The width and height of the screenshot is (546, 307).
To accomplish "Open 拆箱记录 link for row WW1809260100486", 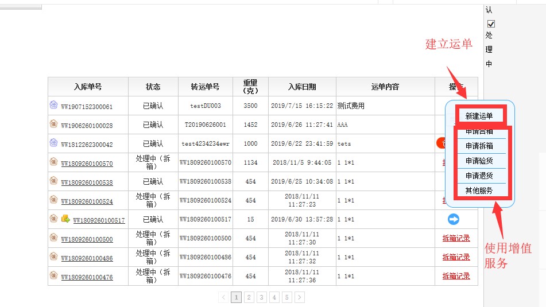I will click(x=456, y=257).
